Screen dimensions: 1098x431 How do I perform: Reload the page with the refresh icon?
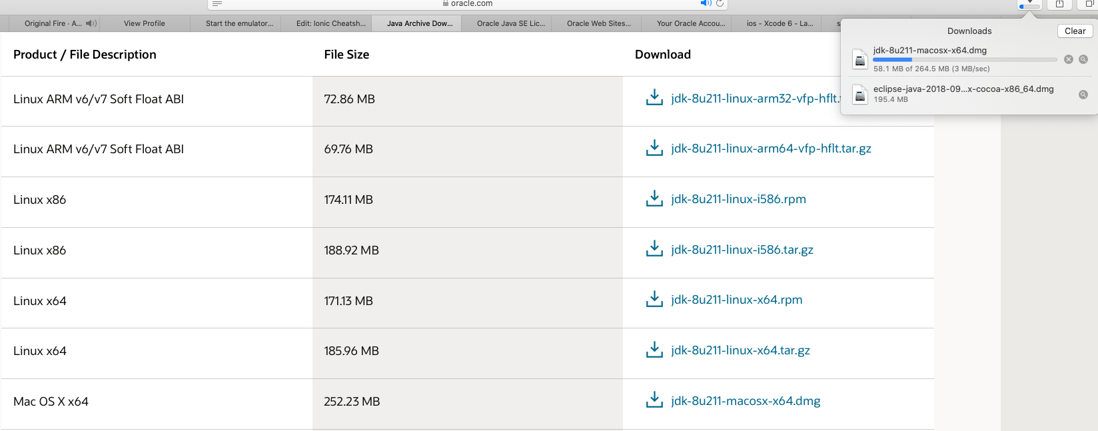pos(720,3)
